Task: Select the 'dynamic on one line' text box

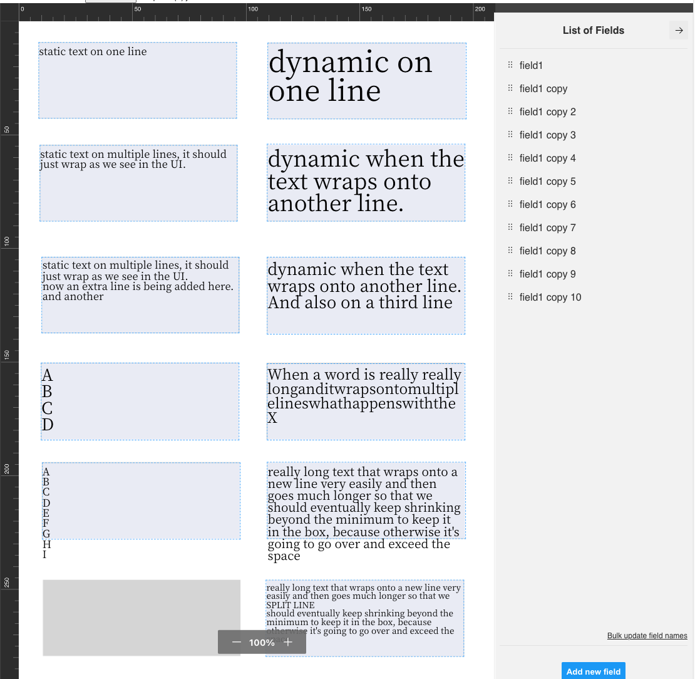Action: tap(366, 80)
